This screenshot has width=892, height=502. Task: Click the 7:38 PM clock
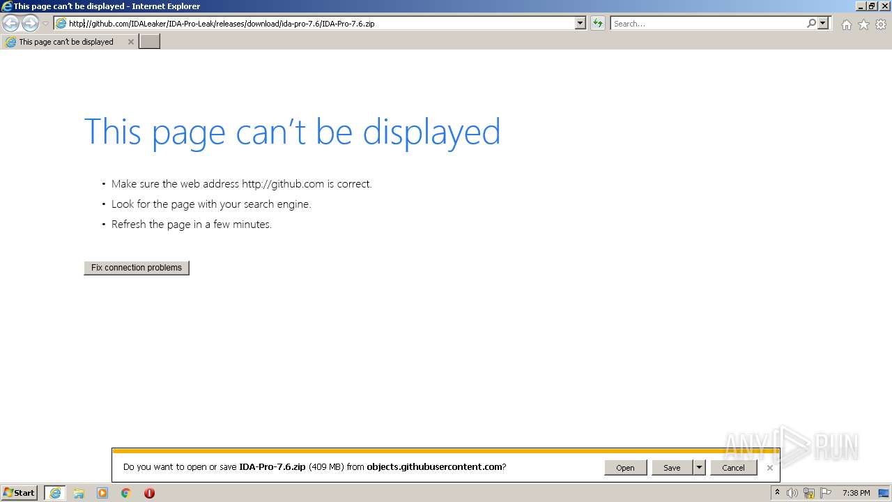[856, 493]
